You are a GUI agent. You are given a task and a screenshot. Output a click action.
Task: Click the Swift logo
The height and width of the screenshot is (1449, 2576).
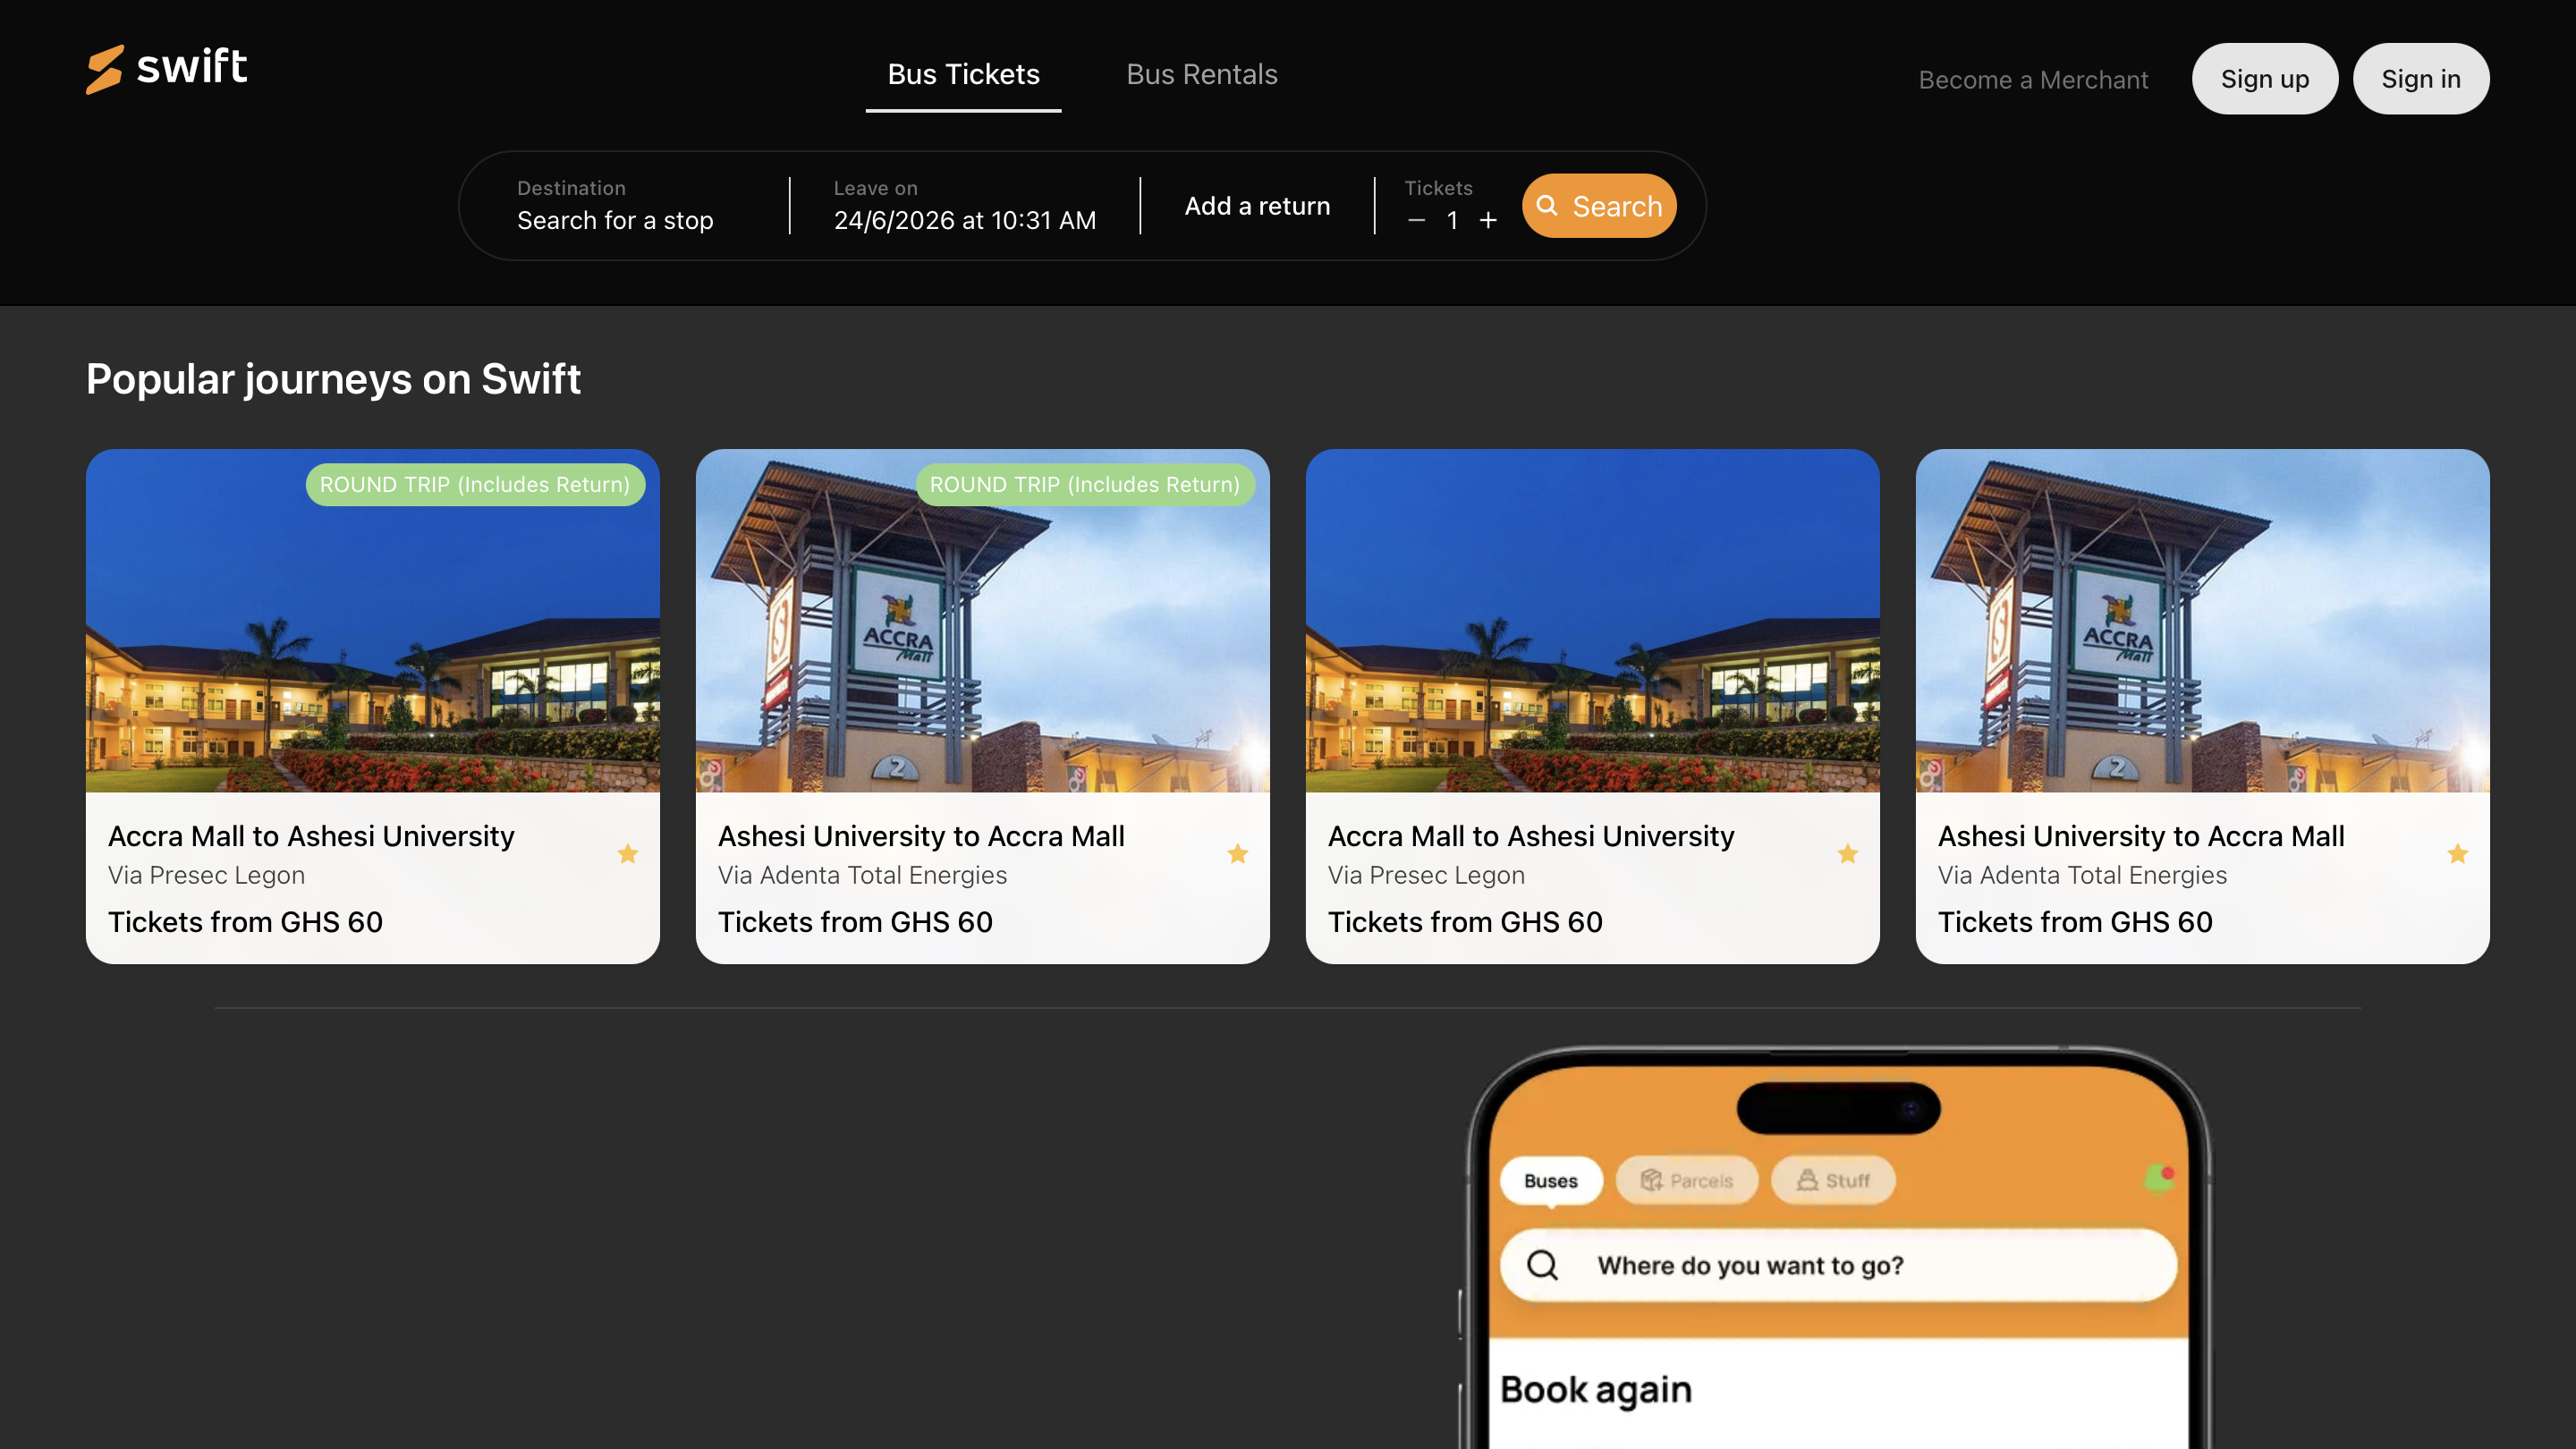point(166,68)
